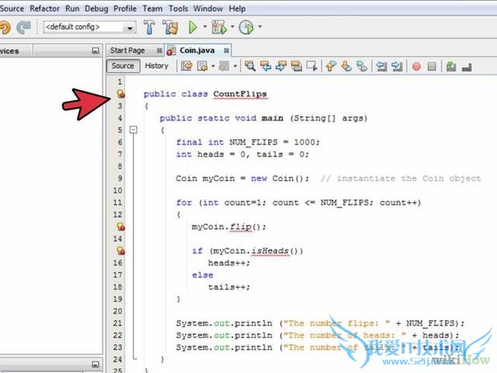Switch to Source view

pos(123,66)
